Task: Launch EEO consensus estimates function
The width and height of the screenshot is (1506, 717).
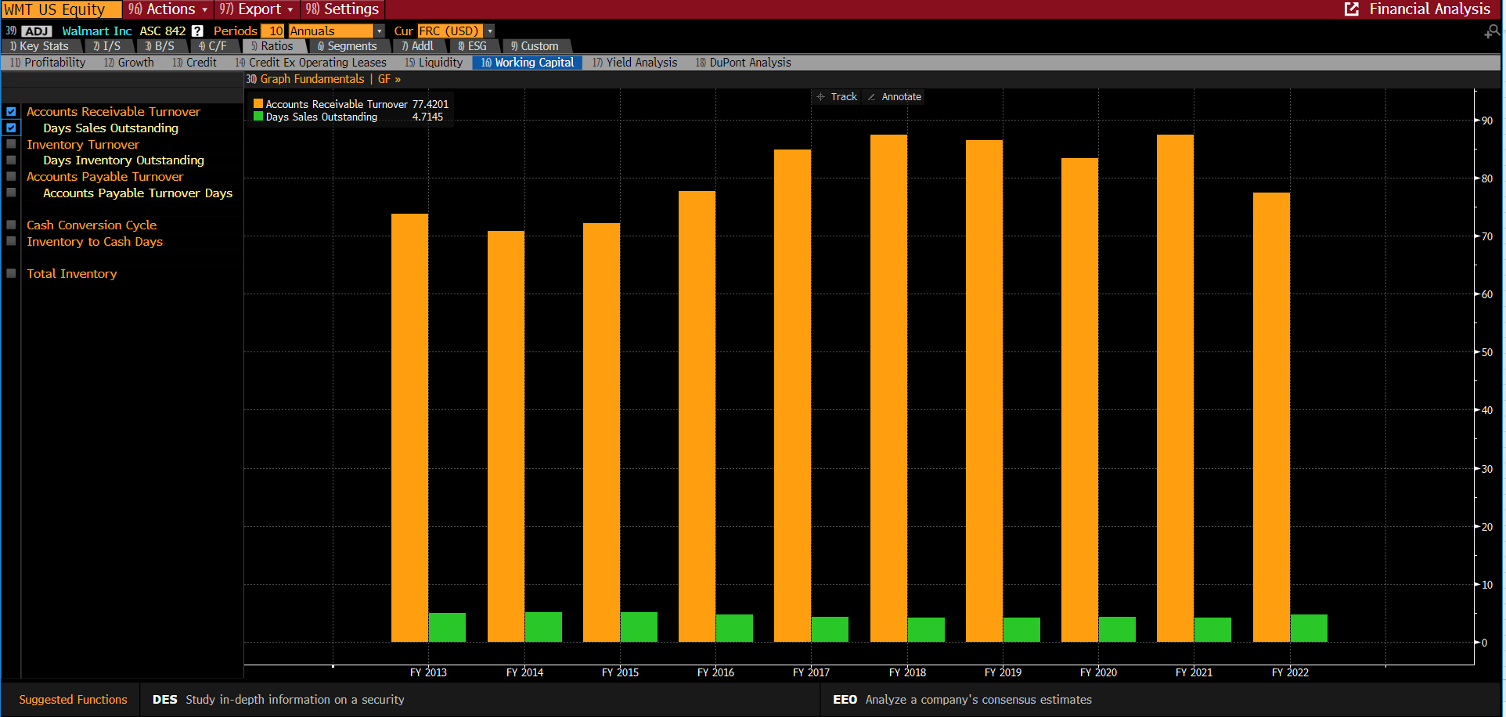Action: [845, 699]
